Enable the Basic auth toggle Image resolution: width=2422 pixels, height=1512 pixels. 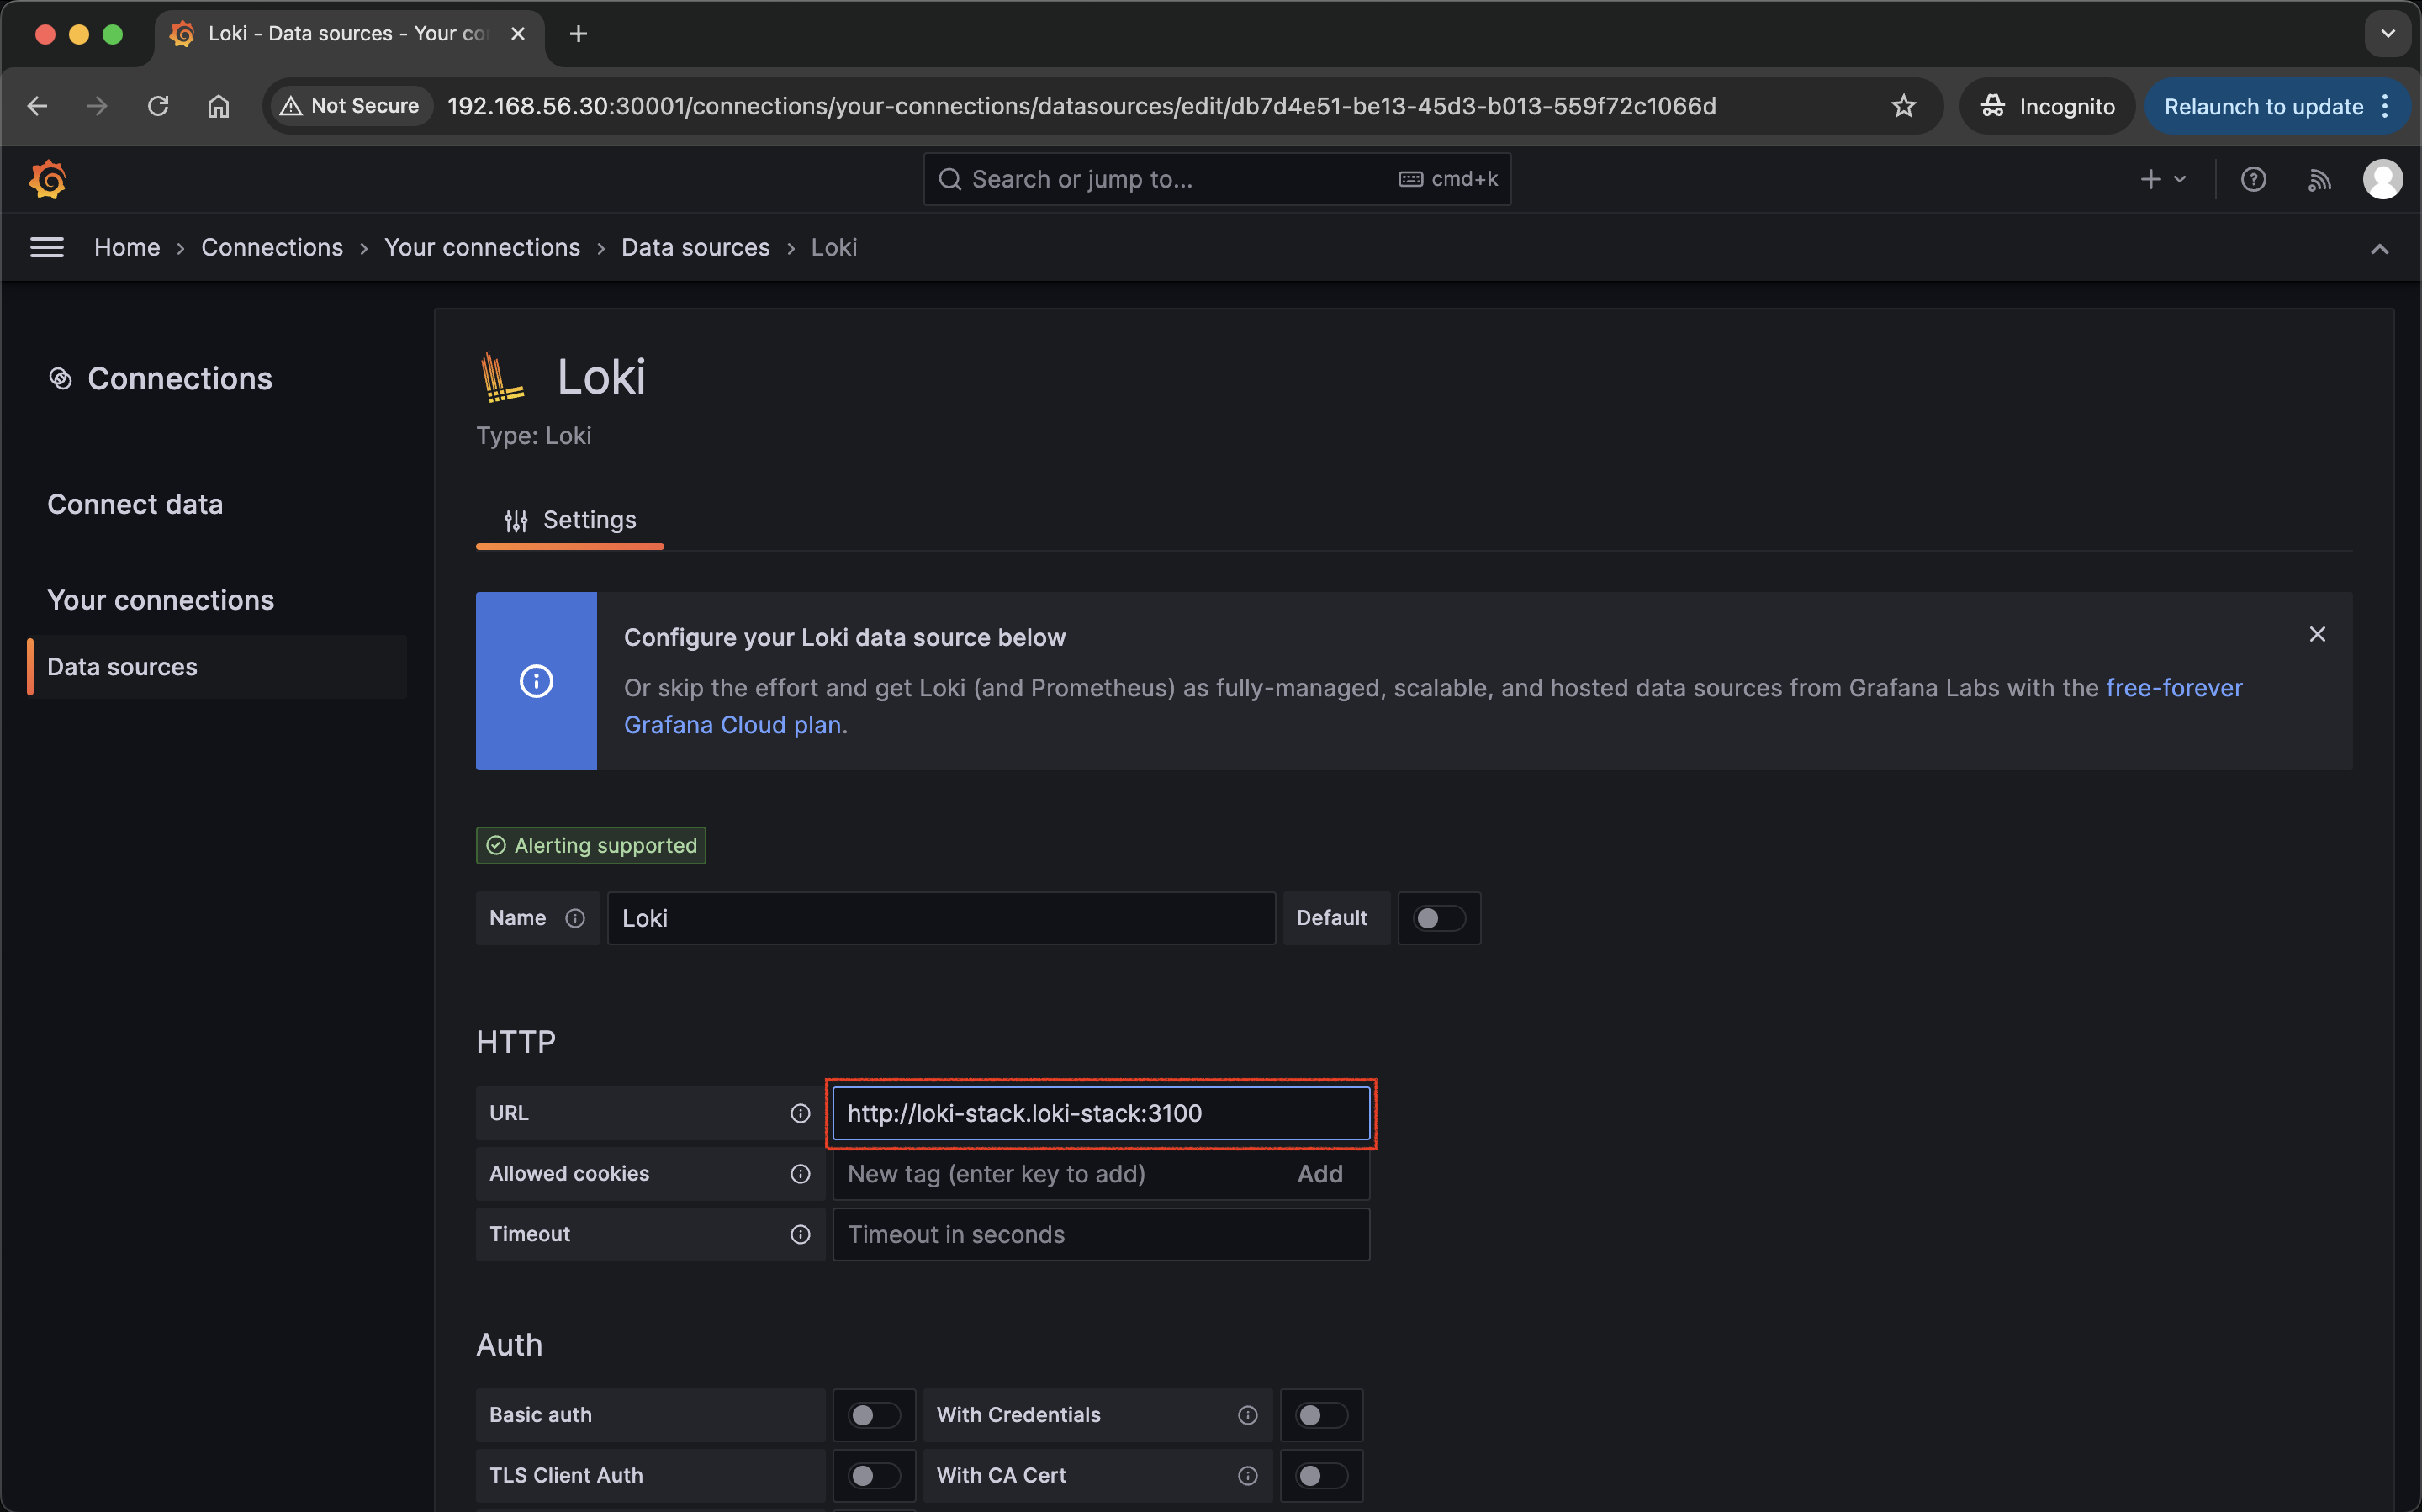pyautogui.click(x=873, y=1415)
